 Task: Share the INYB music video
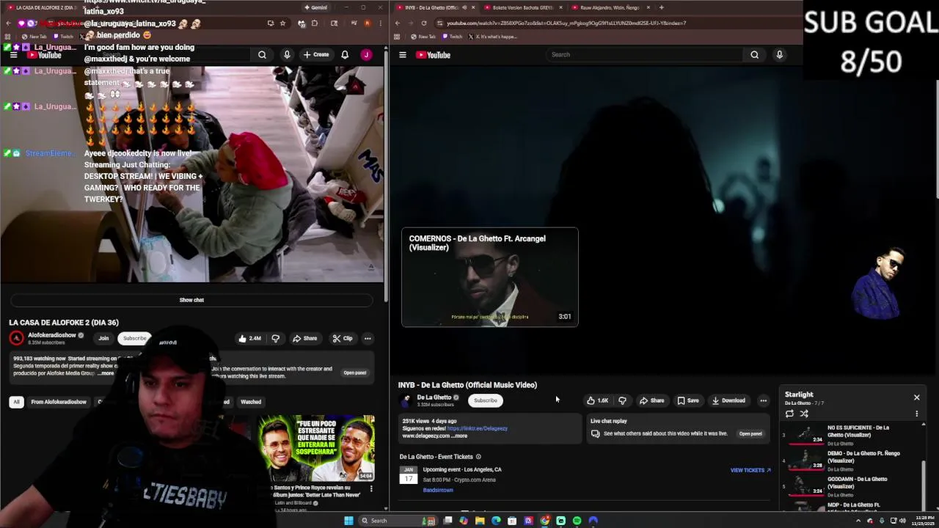coord(651,400)
